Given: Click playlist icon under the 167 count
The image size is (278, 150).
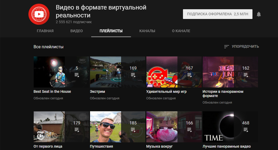Looking at the screenshot, I should (189, 75).
